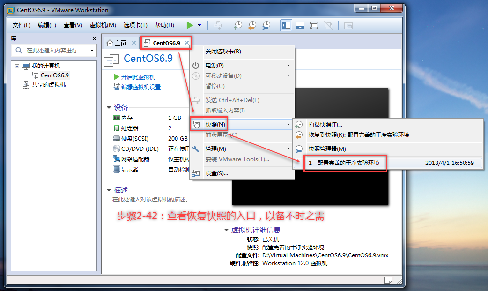Click revert to snapshot toolbar icon
Image resolution: width=488 pixels, height=291 pixels.
click(x=252, y=25)
